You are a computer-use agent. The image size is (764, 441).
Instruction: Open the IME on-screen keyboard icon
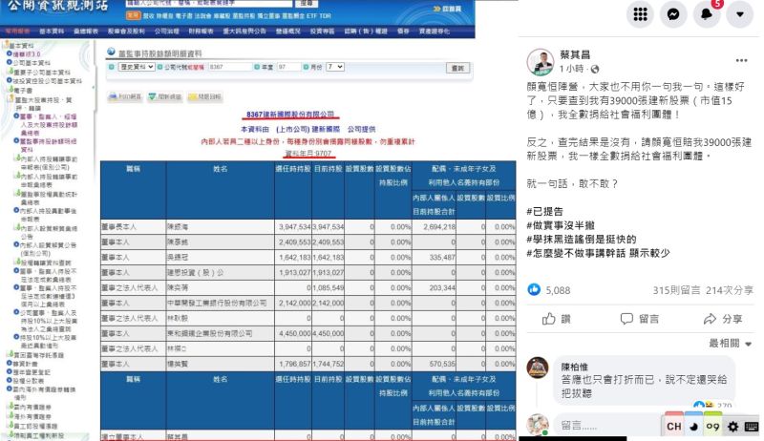752,427
